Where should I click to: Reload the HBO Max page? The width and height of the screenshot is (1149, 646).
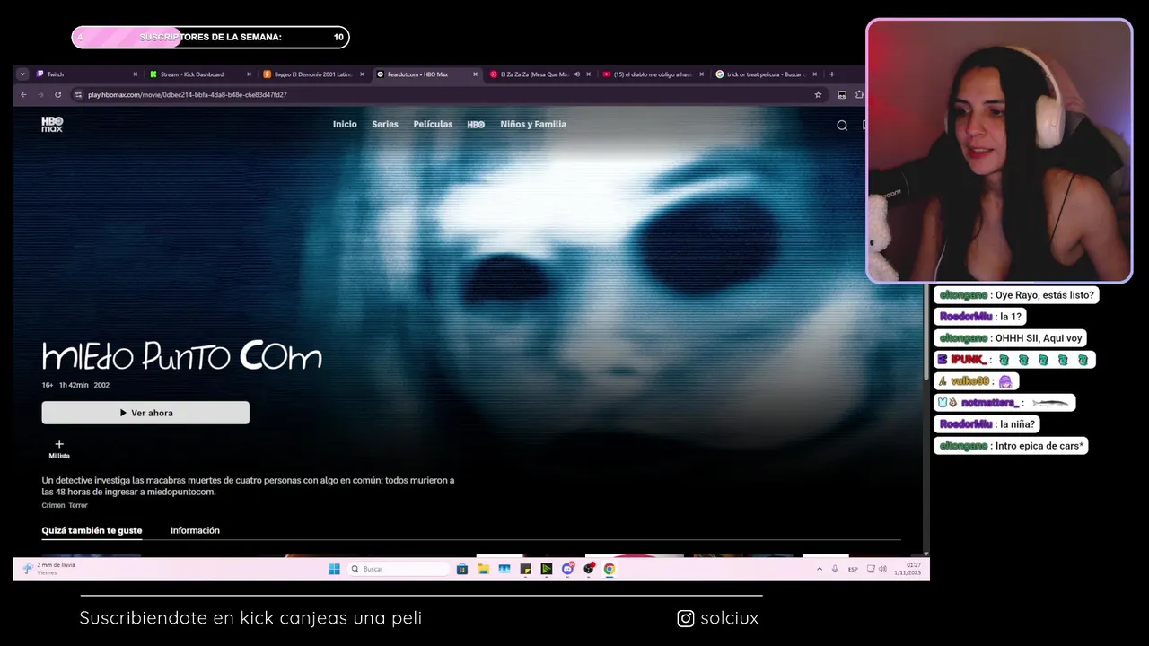click(x=58, y=94)
